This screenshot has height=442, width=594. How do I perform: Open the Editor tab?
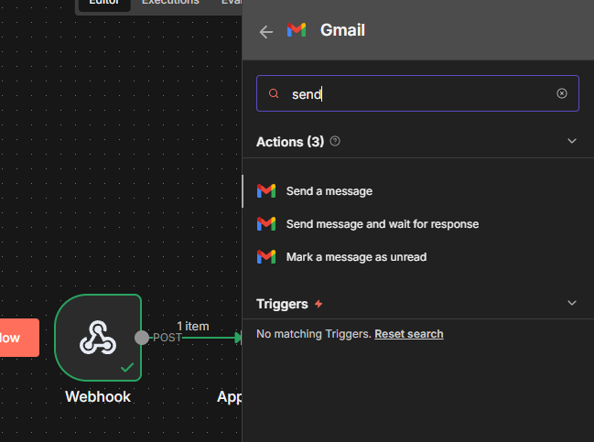tap(103, 3)
